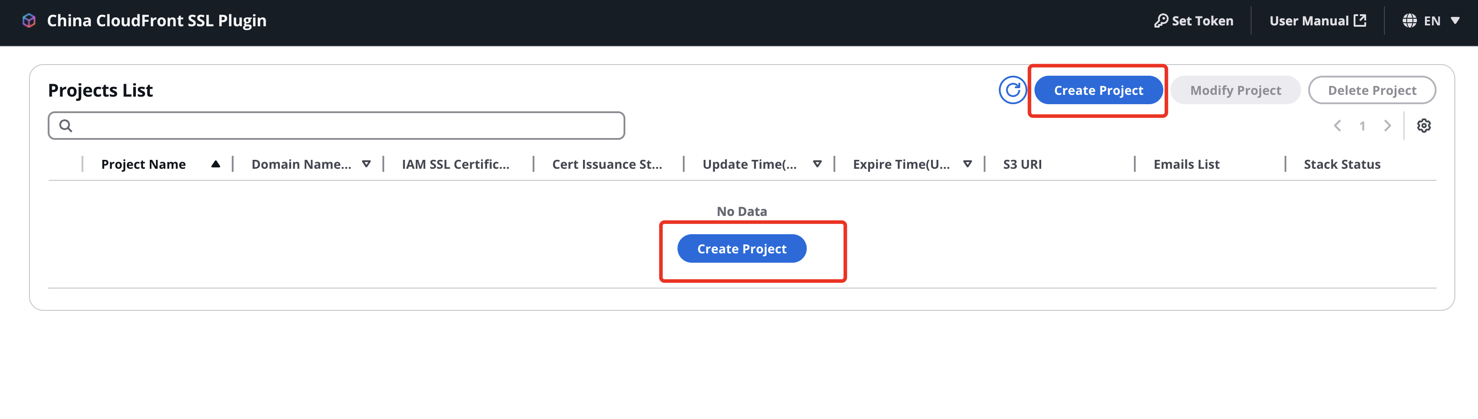Viewport: 1478px width, 419px height.
Task: Click the Projects List heading
Action: coord(100,90)
